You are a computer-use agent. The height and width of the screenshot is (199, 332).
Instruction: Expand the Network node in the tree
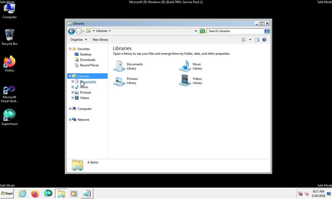pyautogui.click(x=70, y=120)
